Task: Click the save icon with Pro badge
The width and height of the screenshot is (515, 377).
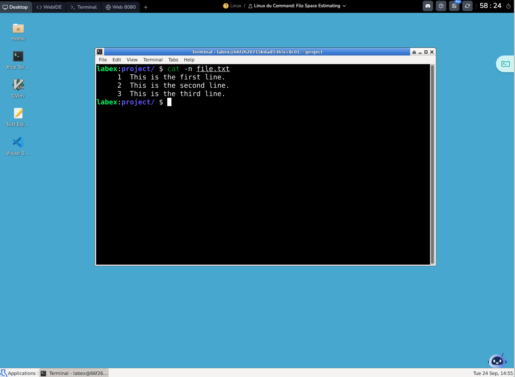Action: [454, 6]
